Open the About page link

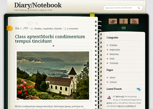(x=112, y=78)
